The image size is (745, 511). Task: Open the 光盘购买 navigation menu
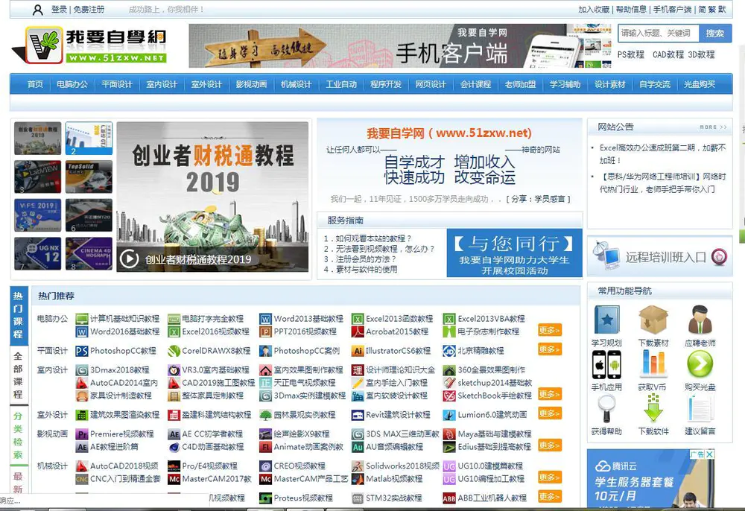(700, 84)
